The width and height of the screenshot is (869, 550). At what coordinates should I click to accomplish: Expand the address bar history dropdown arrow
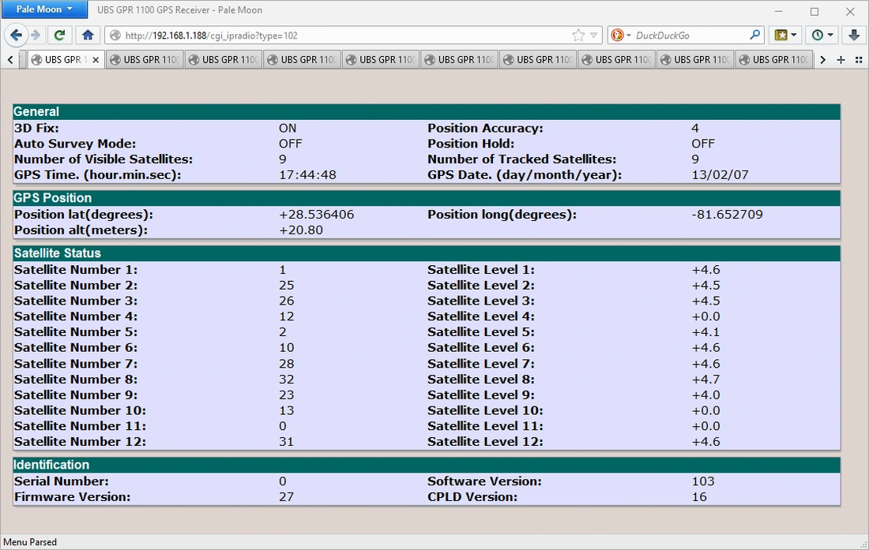(593, 36)
